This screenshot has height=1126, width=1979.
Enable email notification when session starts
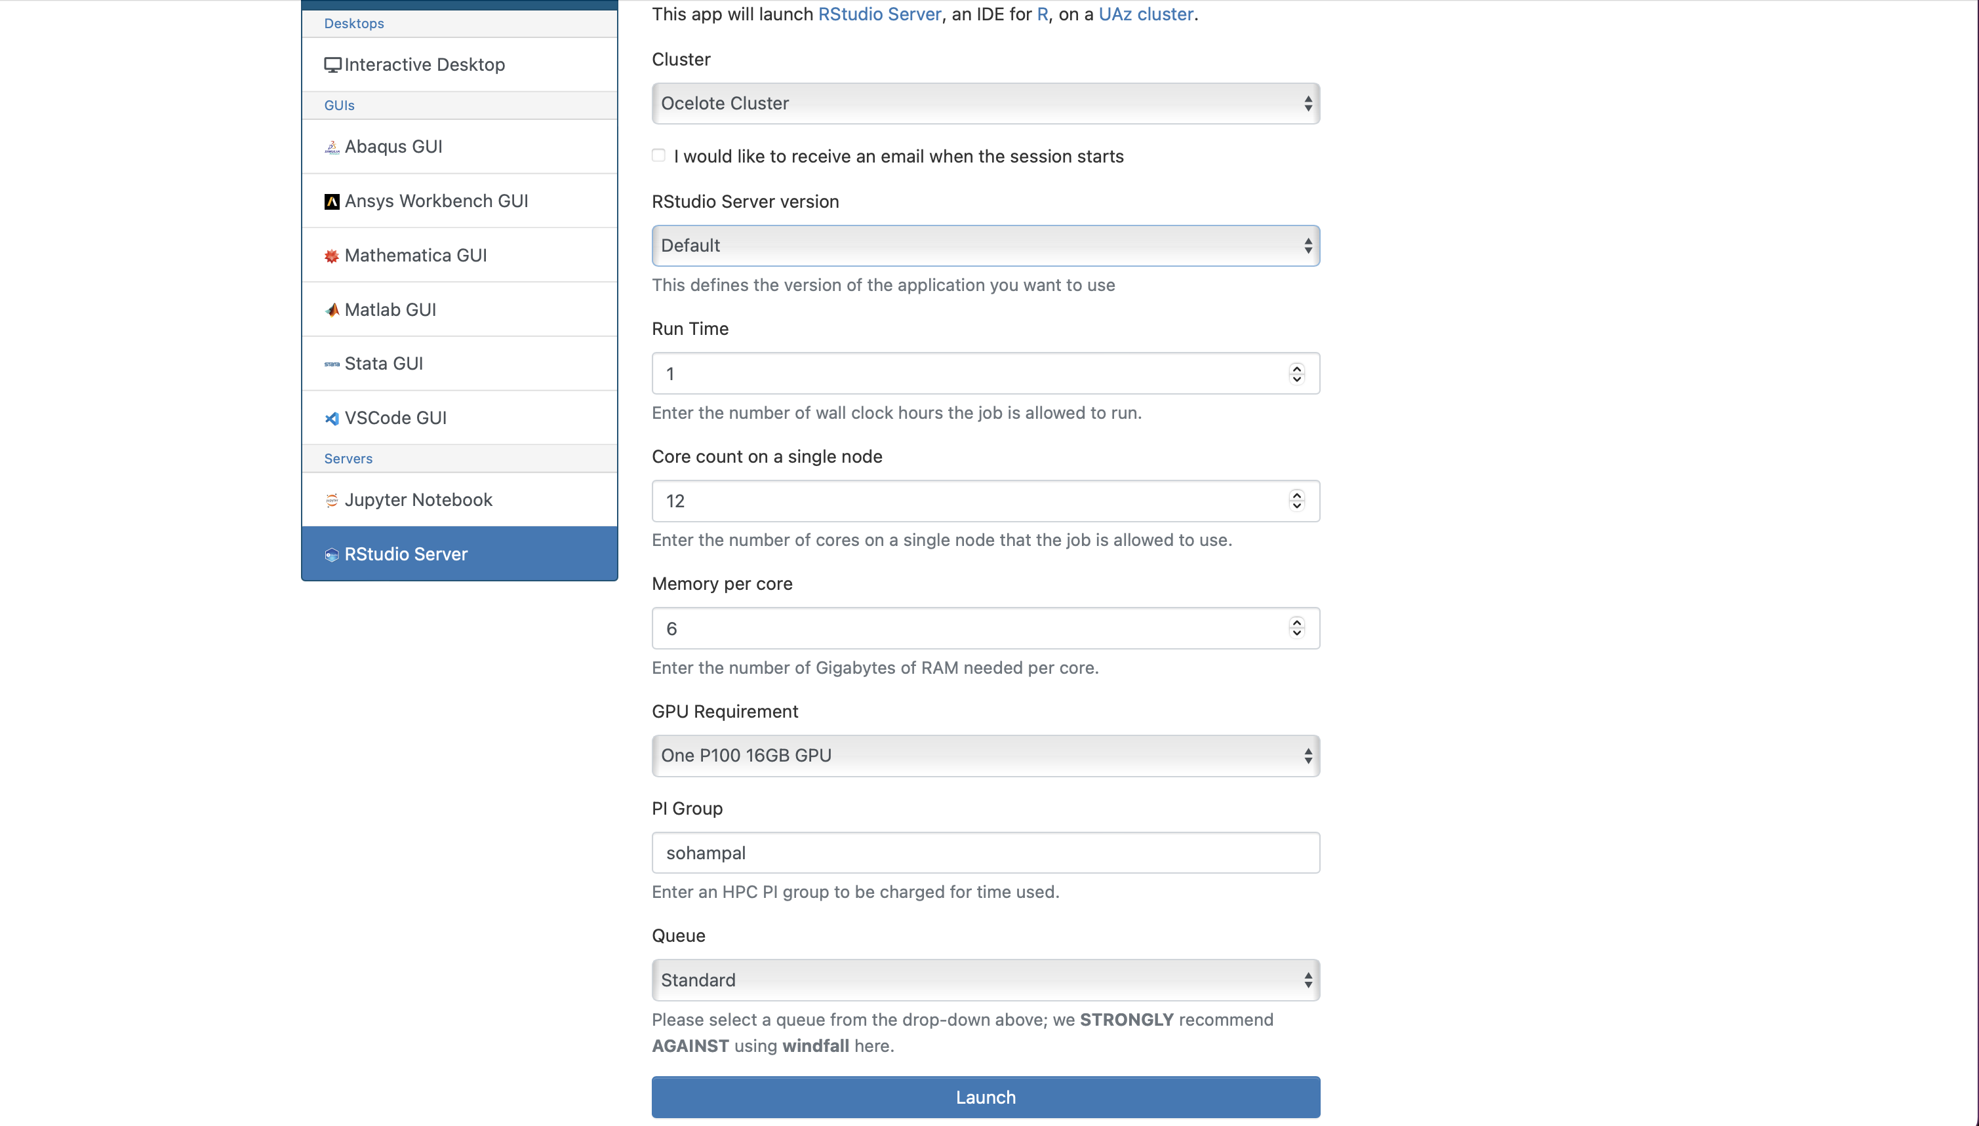point(658,155)
